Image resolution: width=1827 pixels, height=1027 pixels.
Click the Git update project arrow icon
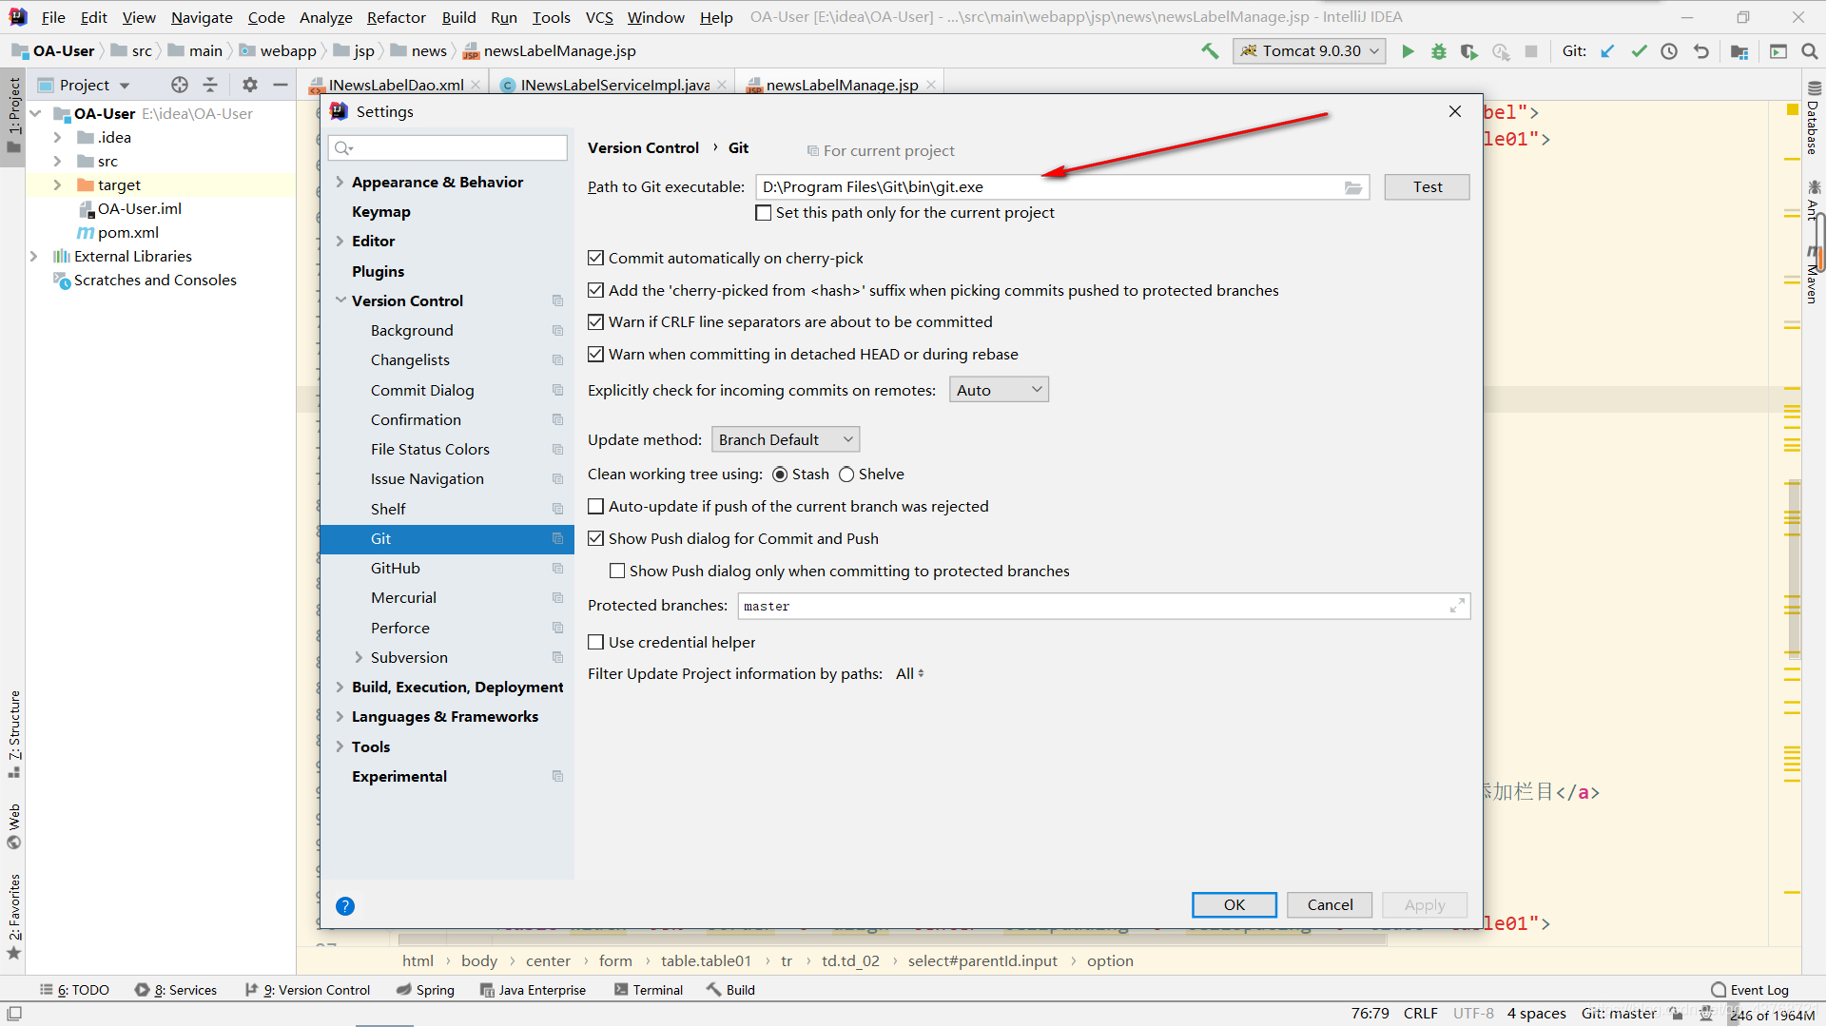point(1607,51)
